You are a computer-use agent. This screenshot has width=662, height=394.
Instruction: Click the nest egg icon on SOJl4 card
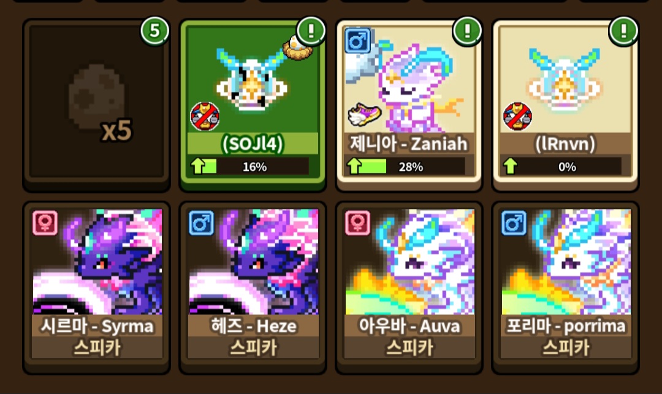tap(297, 48)
